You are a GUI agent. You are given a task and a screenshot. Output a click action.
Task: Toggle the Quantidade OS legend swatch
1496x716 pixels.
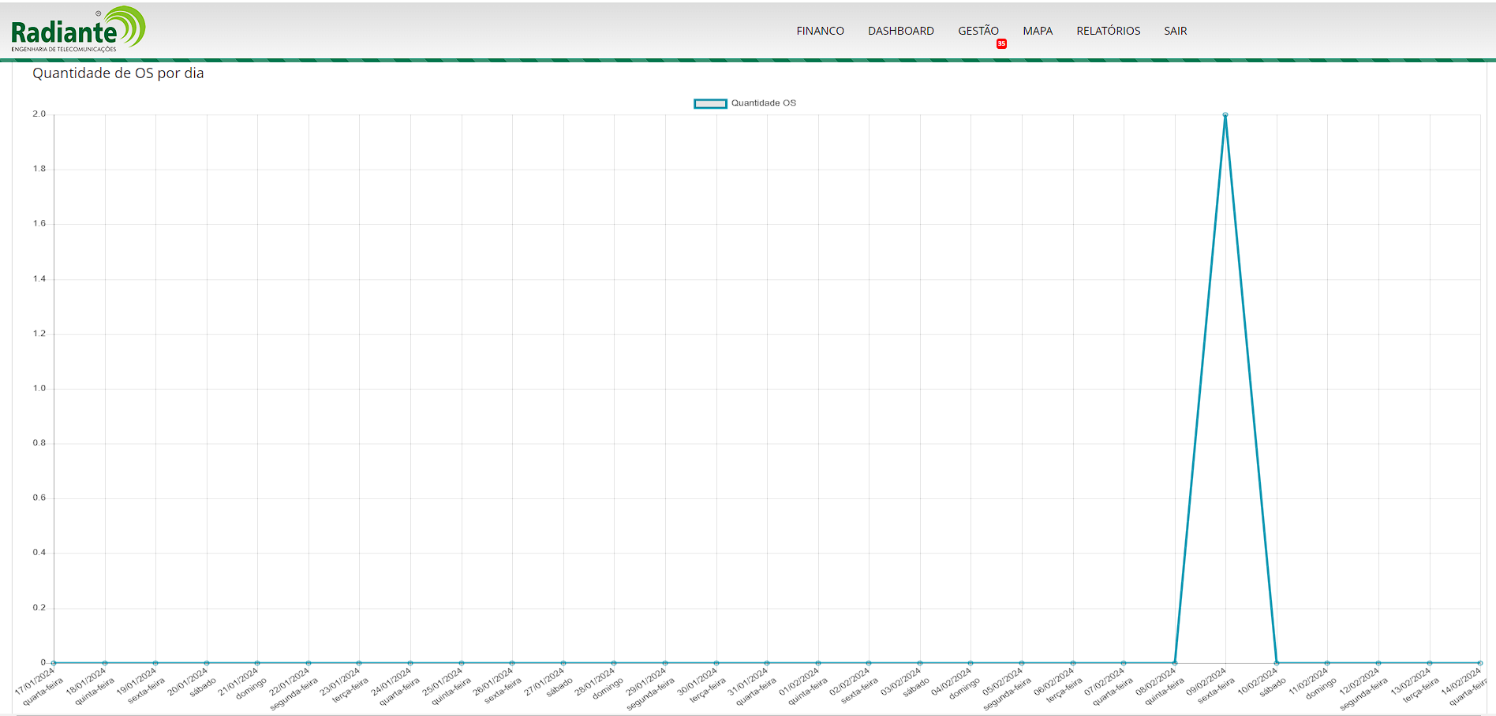(x=710, y=103)
